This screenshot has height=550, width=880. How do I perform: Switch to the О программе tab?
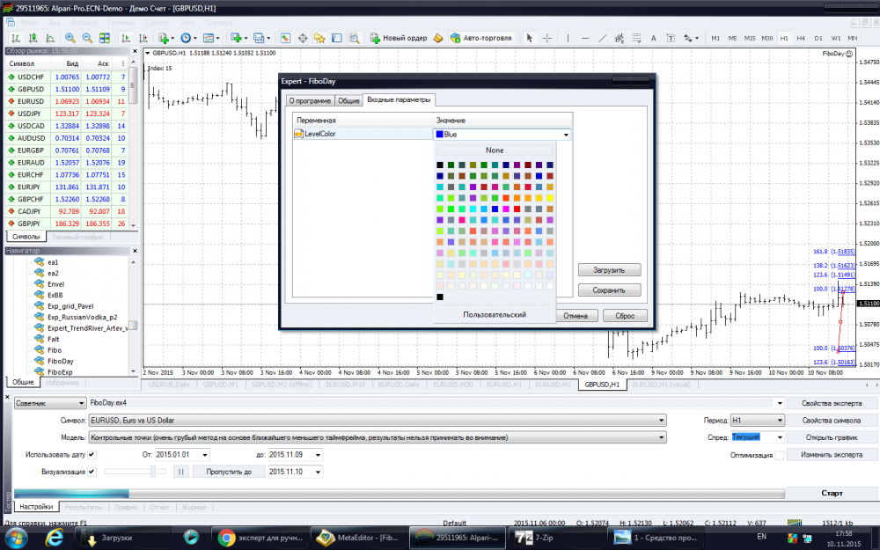pyautogui.click(x=310, y=101)
